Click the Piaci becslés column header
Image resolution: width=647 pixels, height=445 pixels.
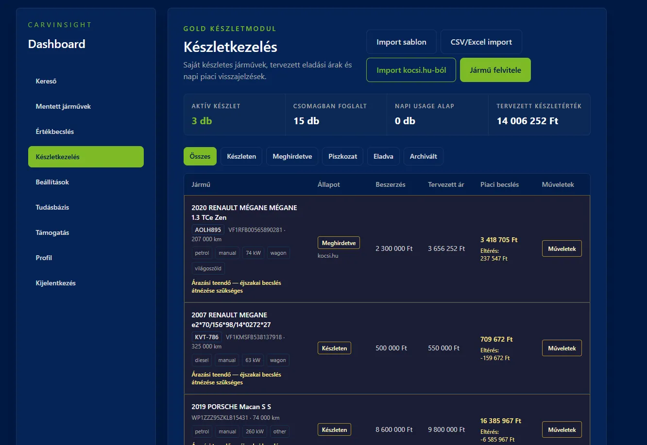click(x=500, y=184)
